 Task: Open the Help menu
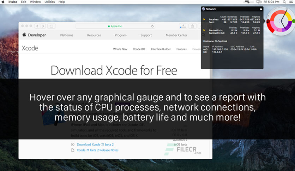click(61, 2)
